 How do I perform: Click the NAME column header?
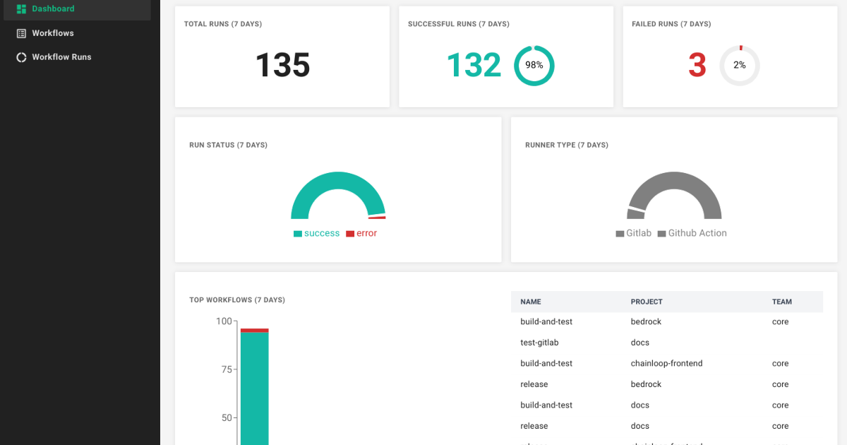tap(531, 302)
